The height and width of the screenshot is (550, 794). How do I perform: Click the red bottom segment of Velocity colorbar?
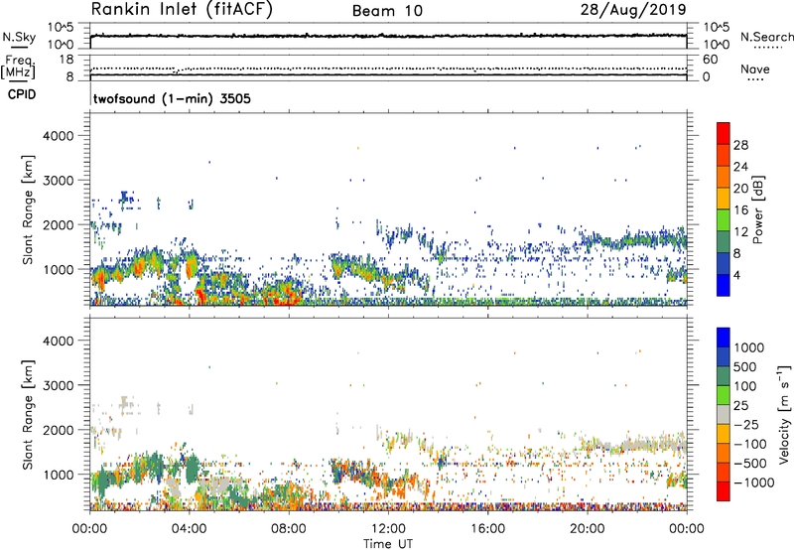point(724,491)
